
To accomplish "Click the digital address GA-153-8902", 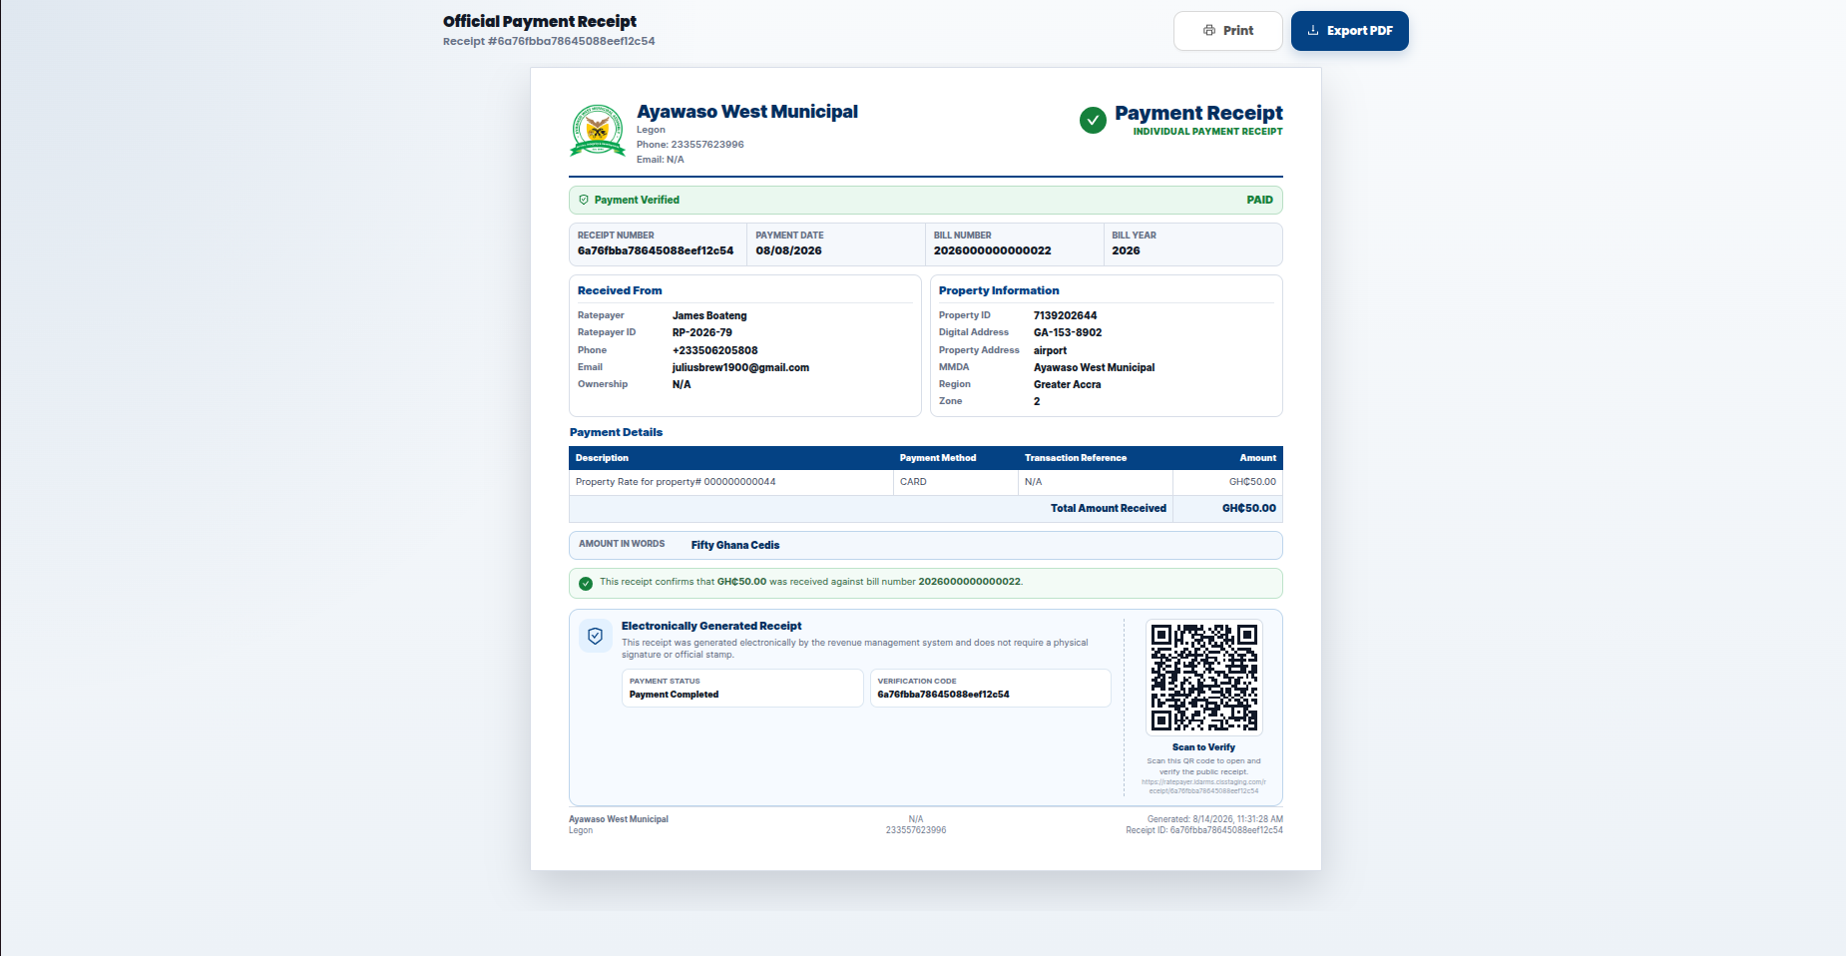I will click(x=1068, y=332).
